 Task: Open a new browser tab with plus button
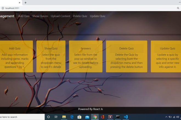click(x=26, y=3)
